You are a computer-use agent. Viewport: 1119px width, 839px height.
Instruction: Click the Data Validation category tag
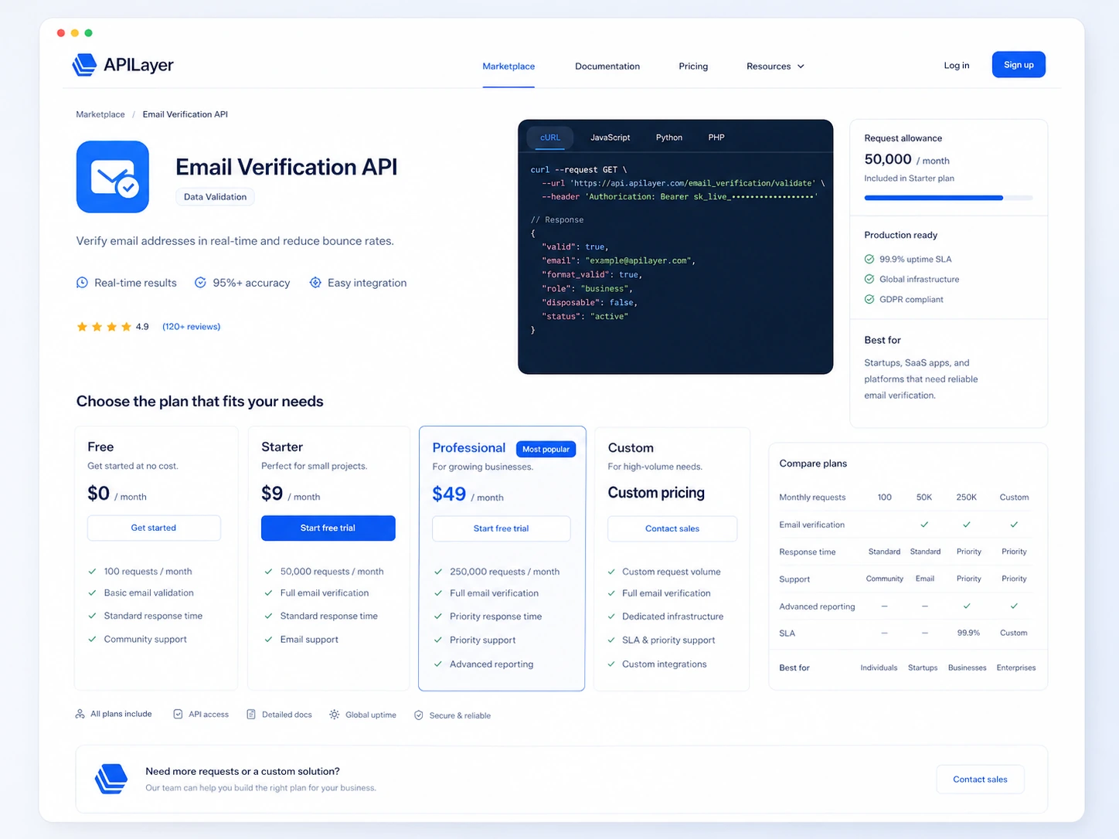[x=215, y=197]
